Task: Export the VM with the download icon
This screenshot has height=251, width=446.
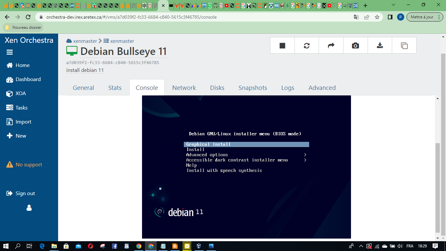Action: click(380, 45)
